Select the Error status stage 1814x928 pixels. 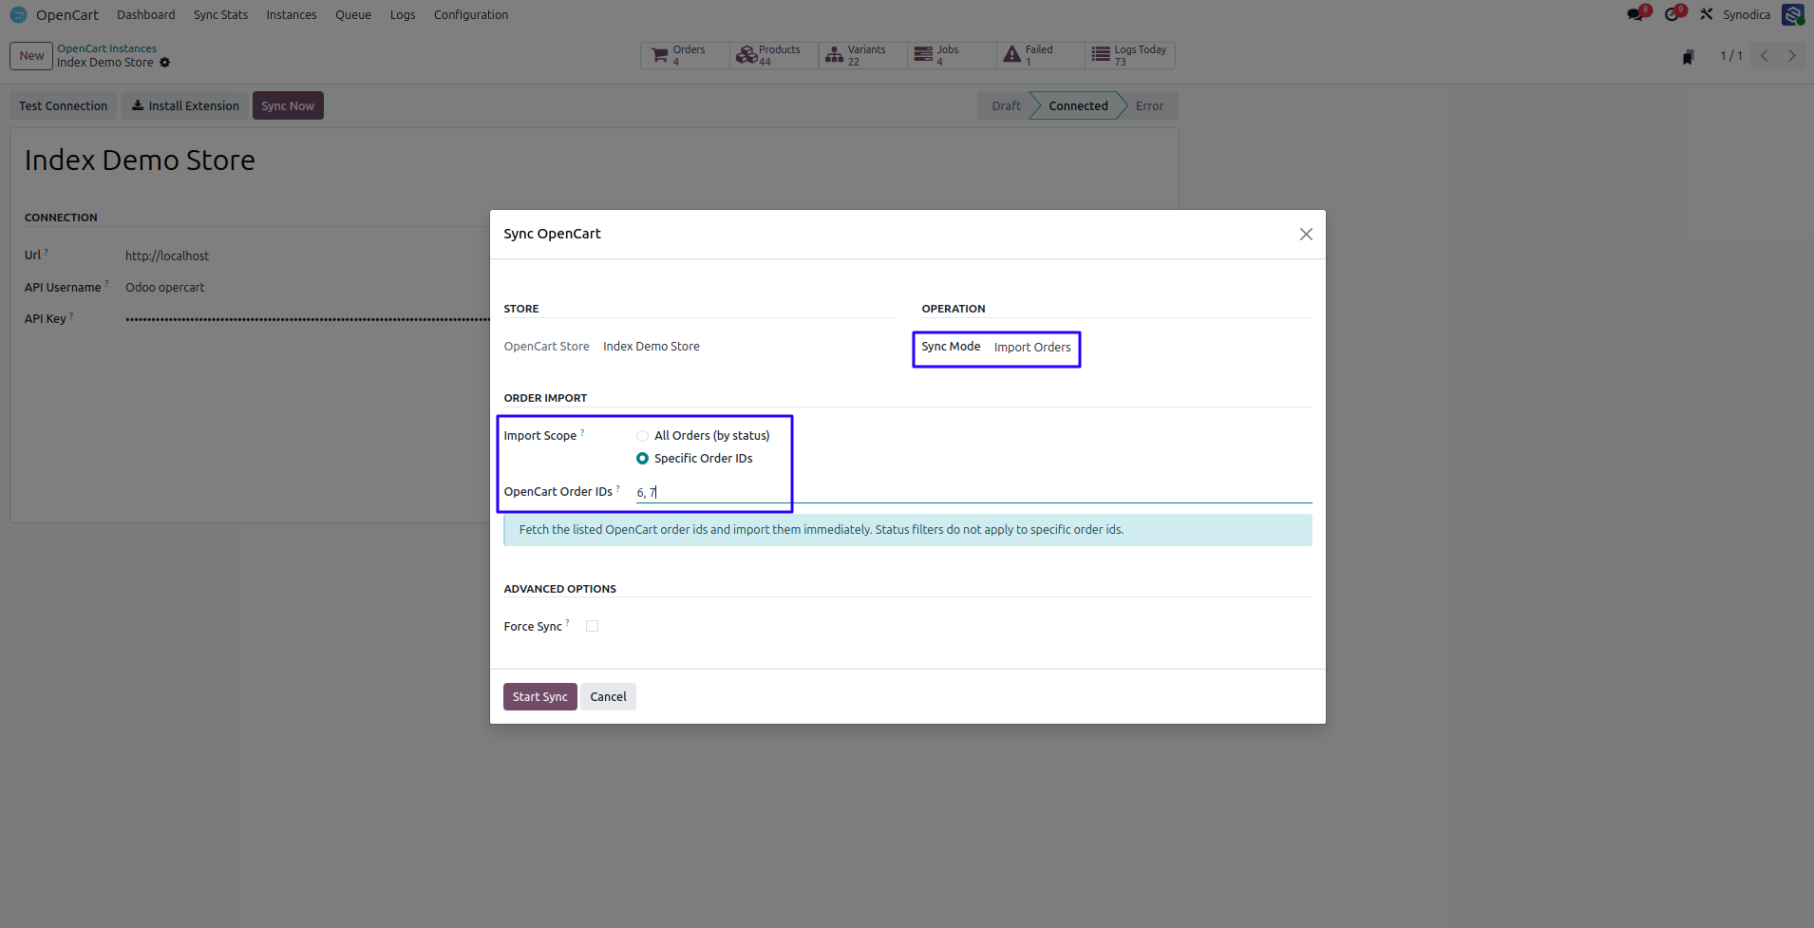click(x=1149, y=105)
